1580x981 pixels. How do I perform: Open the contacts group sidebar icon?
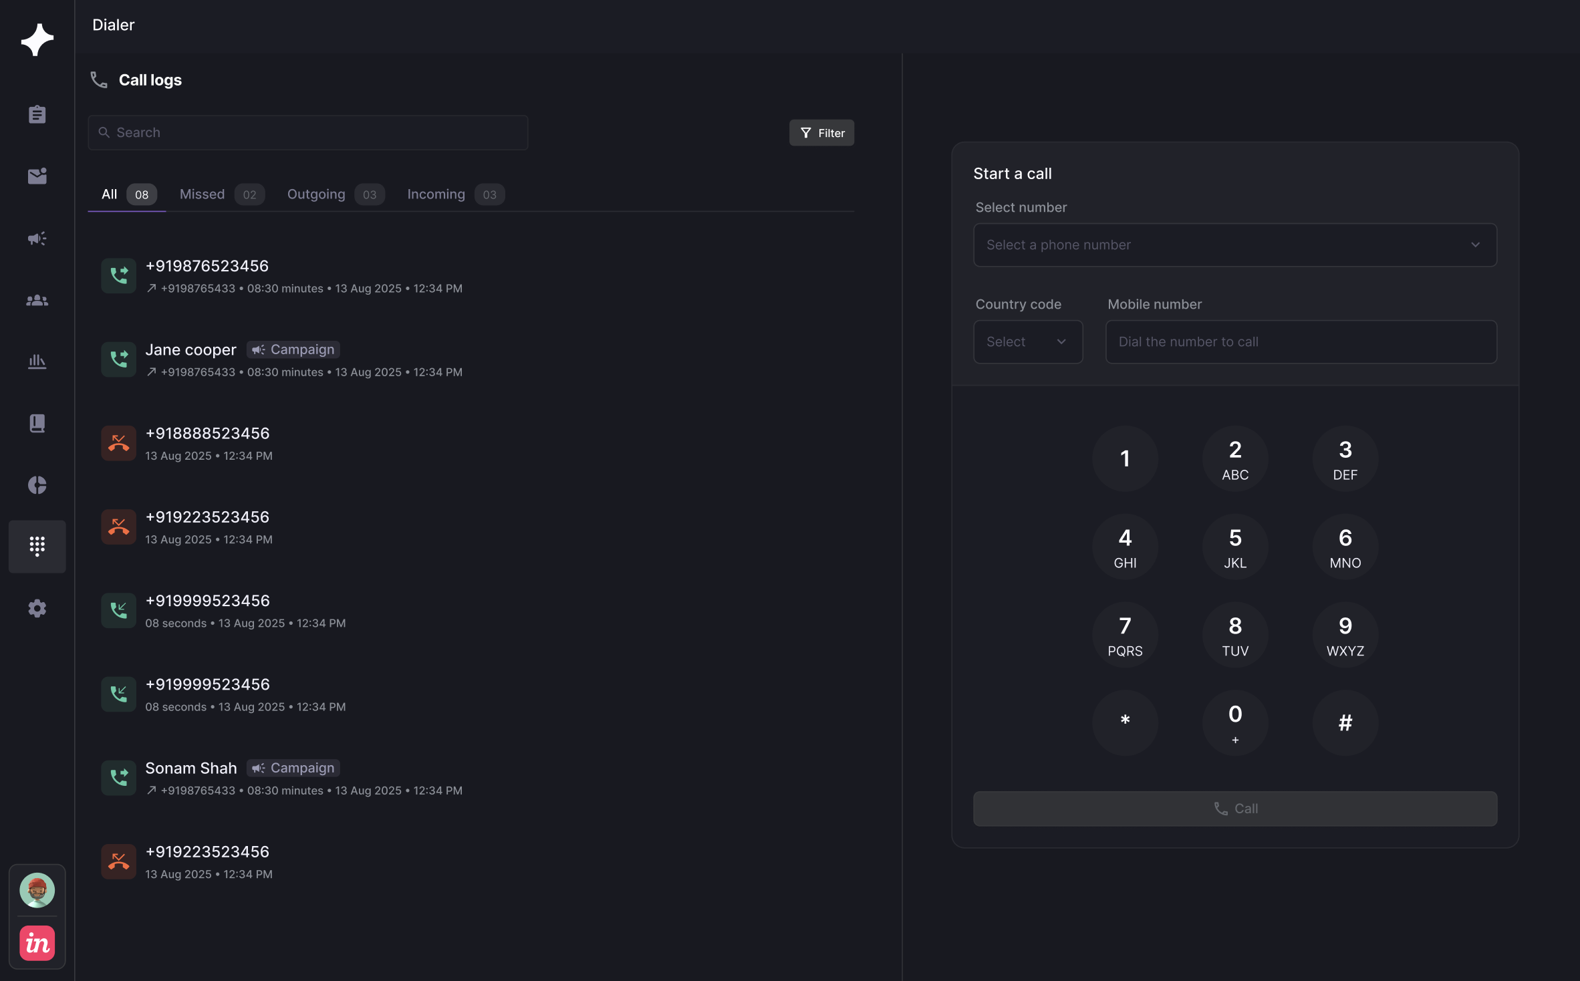pyautogui.click(x=37, y=300)
